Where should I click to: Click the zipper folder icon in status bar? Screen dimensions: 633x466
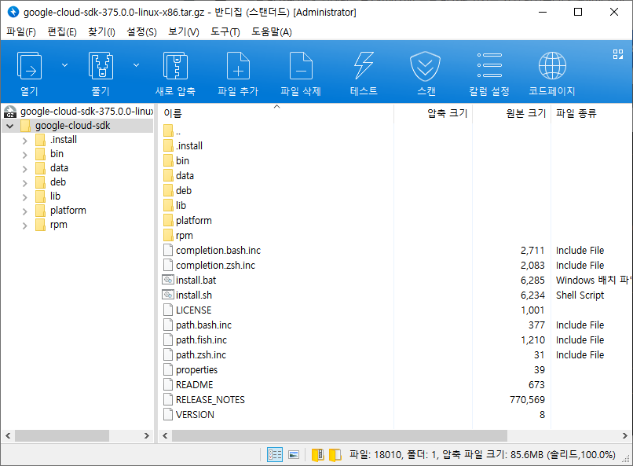(x=318, y=455)
